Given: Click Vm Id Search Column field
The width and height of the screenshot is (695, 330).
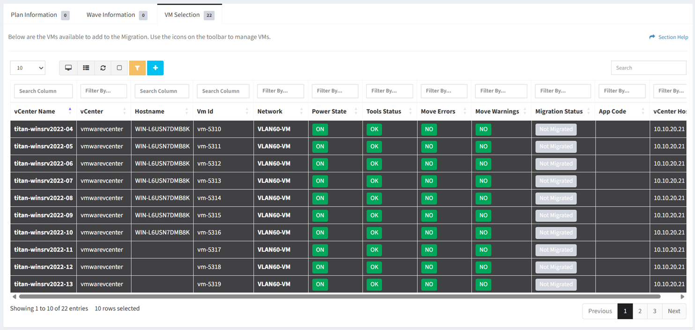Looking at the screenshot, I should point(223,91).
